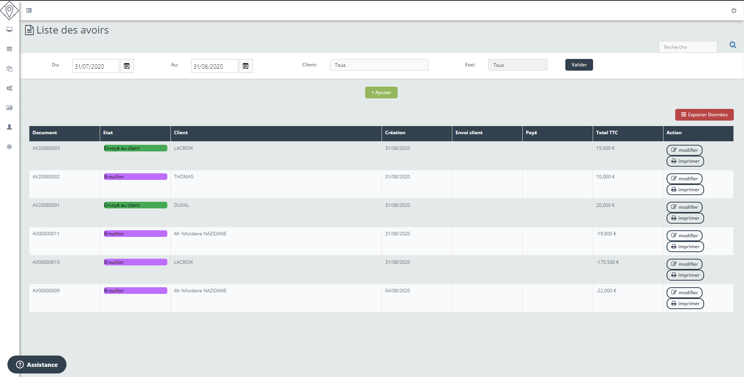This screenshot has width=744, height=377.
Task: Launch search with the magnifier icon
Action: [x=732, y=45]
